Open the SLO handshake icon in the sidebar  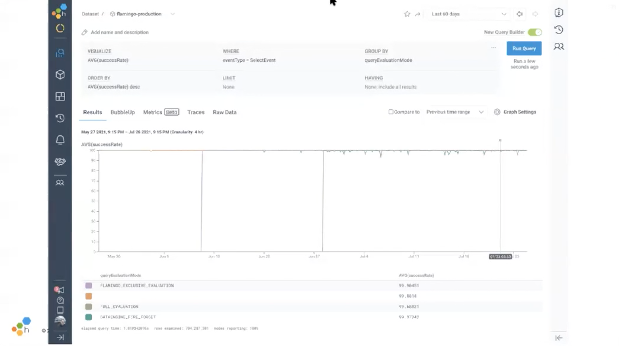tap(60, 162)
